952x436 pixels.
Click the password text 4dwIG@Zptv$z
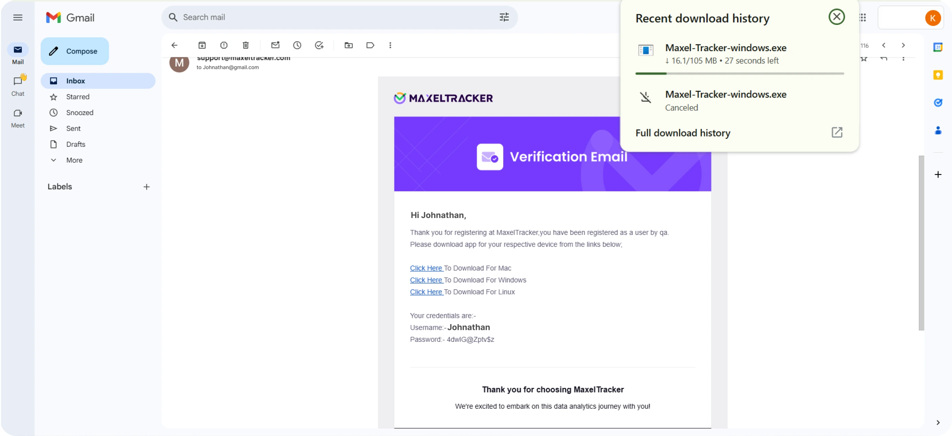point(470,339)
